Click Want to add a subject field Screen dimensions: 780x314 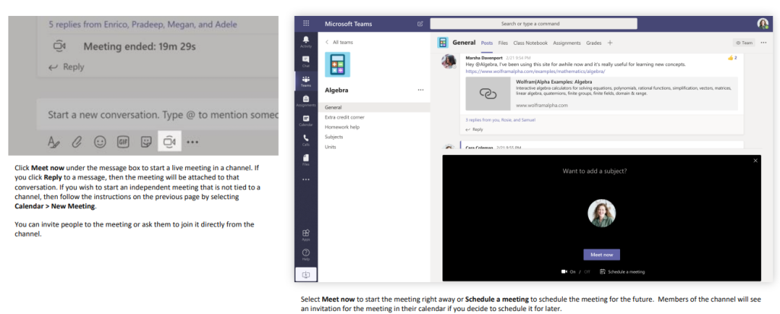[x=594, y=171]
